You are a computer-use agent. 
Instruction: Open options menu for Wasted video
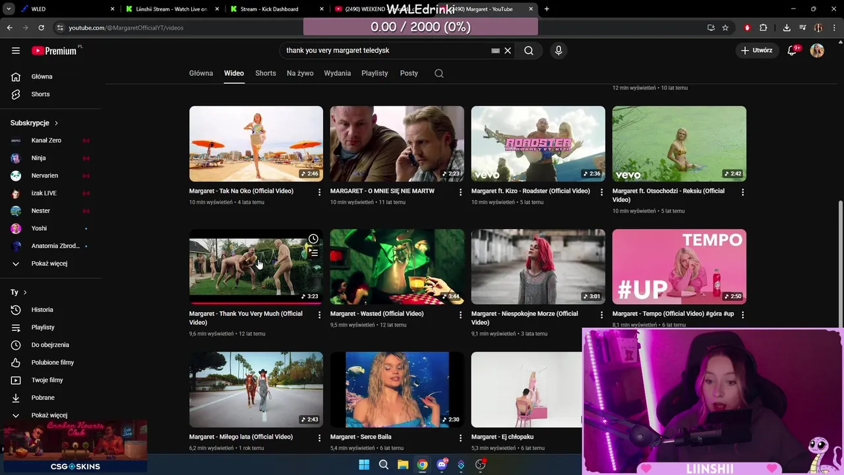coord(460,315)
